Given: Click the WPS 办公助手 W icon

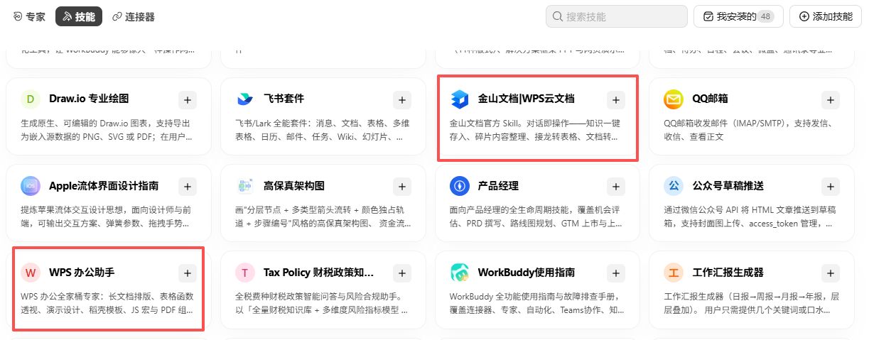Looking at the screenshot, I should (31, 272).
